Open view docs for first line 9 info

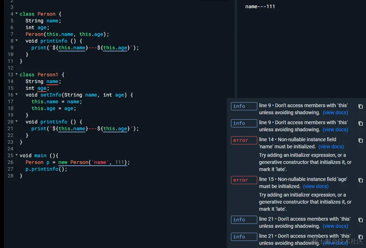click(335, 112)
